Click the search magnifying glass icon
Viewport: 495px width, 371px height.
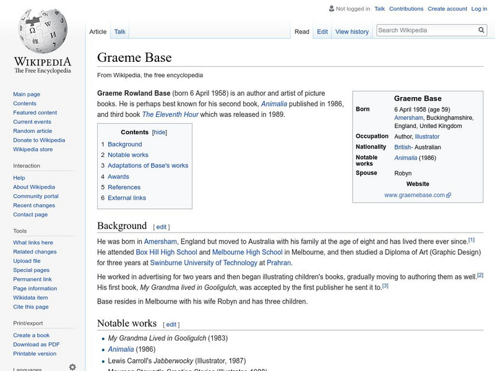point(481,29)
